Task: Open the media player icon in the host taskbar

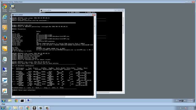Action: 22,108
